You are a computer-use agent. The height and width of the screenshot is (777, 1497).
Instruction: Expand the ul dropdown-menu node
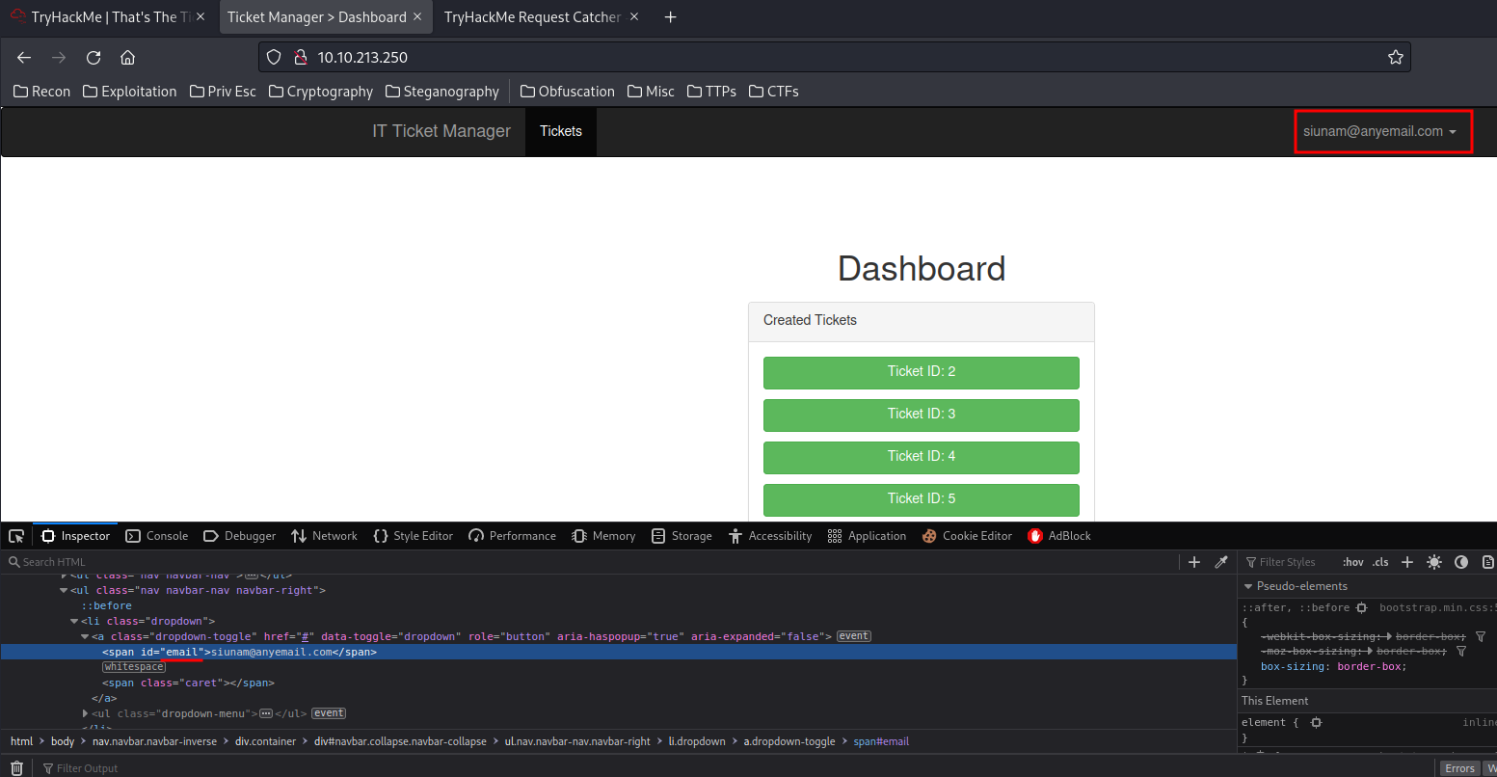pos(86,714)
